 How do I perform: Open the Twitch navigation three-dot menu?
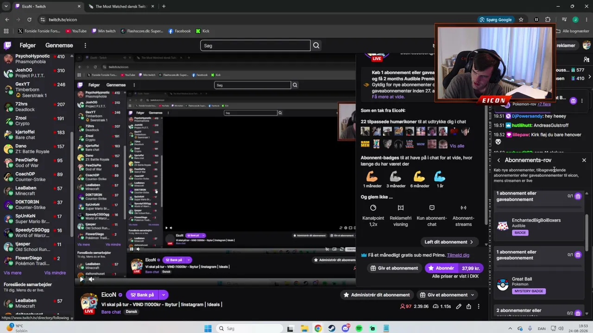pyautogui.click(x=85, y=45)
